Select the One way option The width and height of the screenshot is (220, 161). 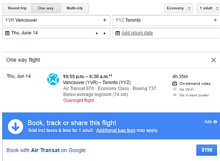(x=46, y=8)
